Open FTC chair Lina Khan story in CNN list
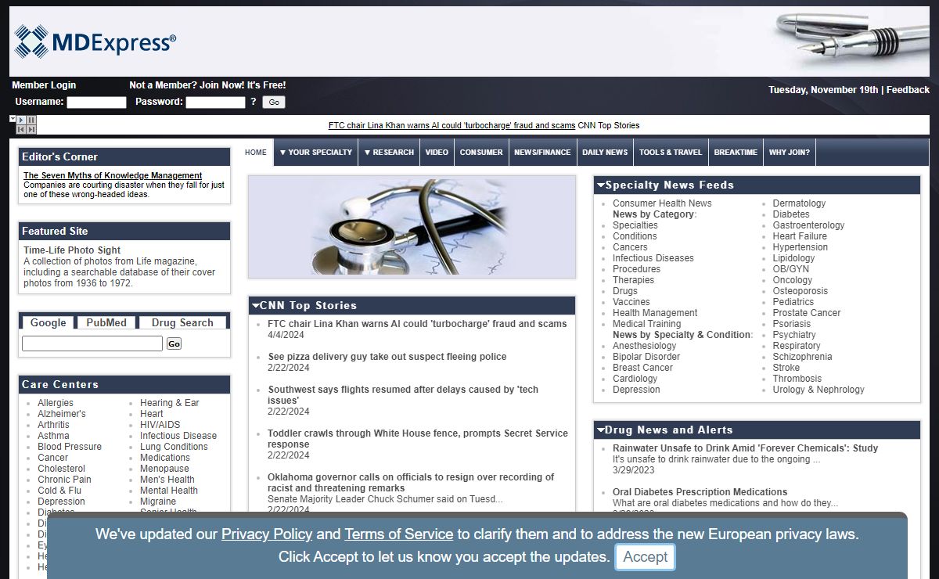 pos(417,324)
